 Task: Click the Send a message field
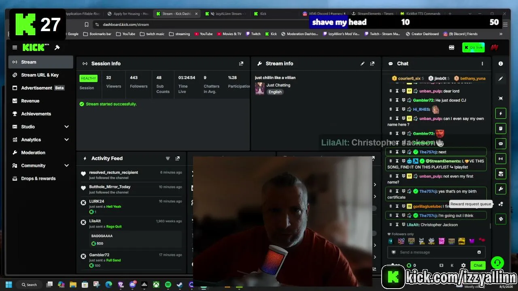pos(435,252)
